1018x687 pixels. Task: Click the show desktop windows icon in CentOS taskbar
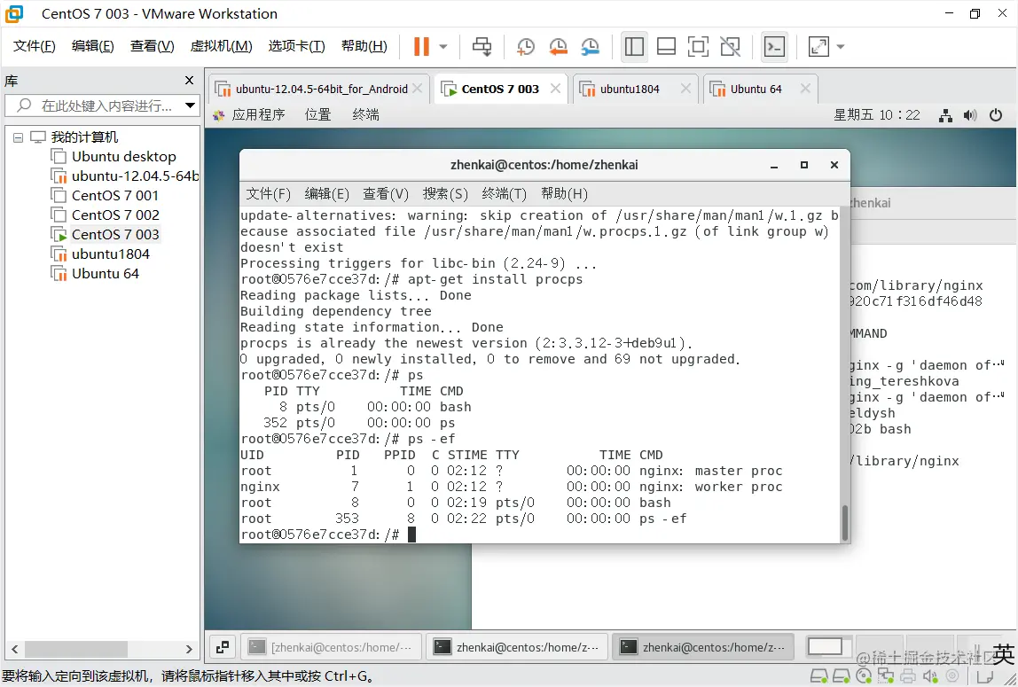click(x=223, y=647)
